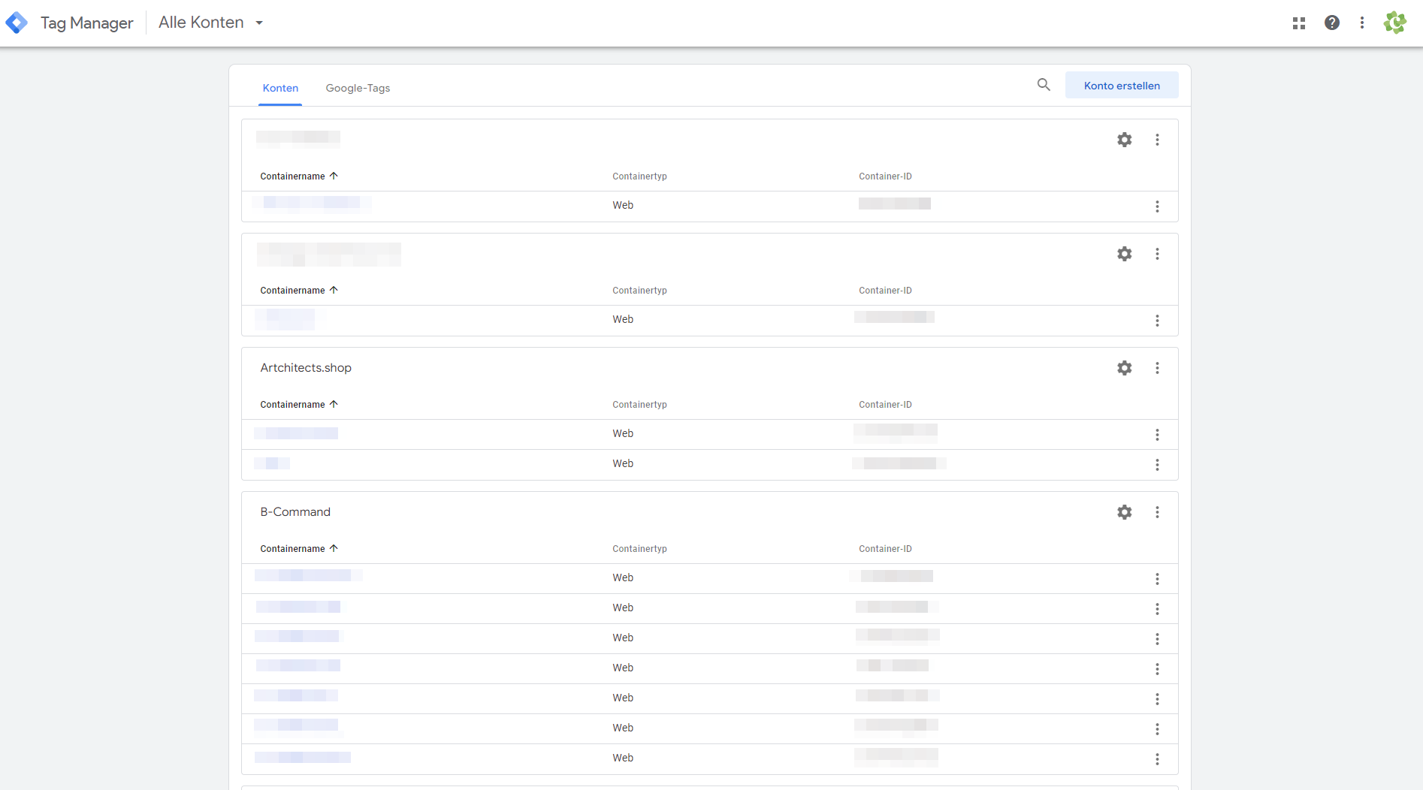Open the blurred first account name

pos(298,138)
